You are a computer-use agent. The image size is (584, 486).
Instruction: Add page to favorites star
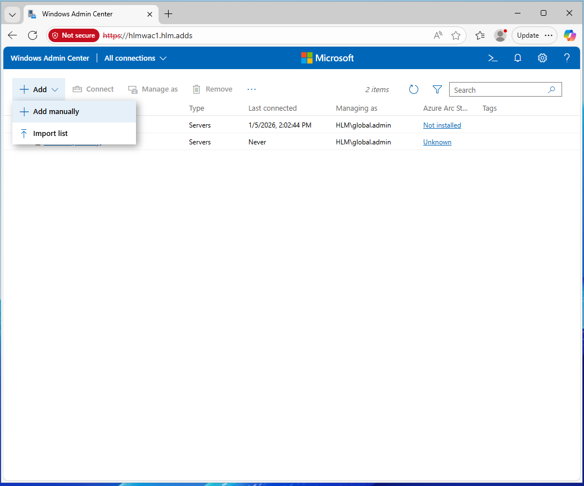(x=456, y=35)
